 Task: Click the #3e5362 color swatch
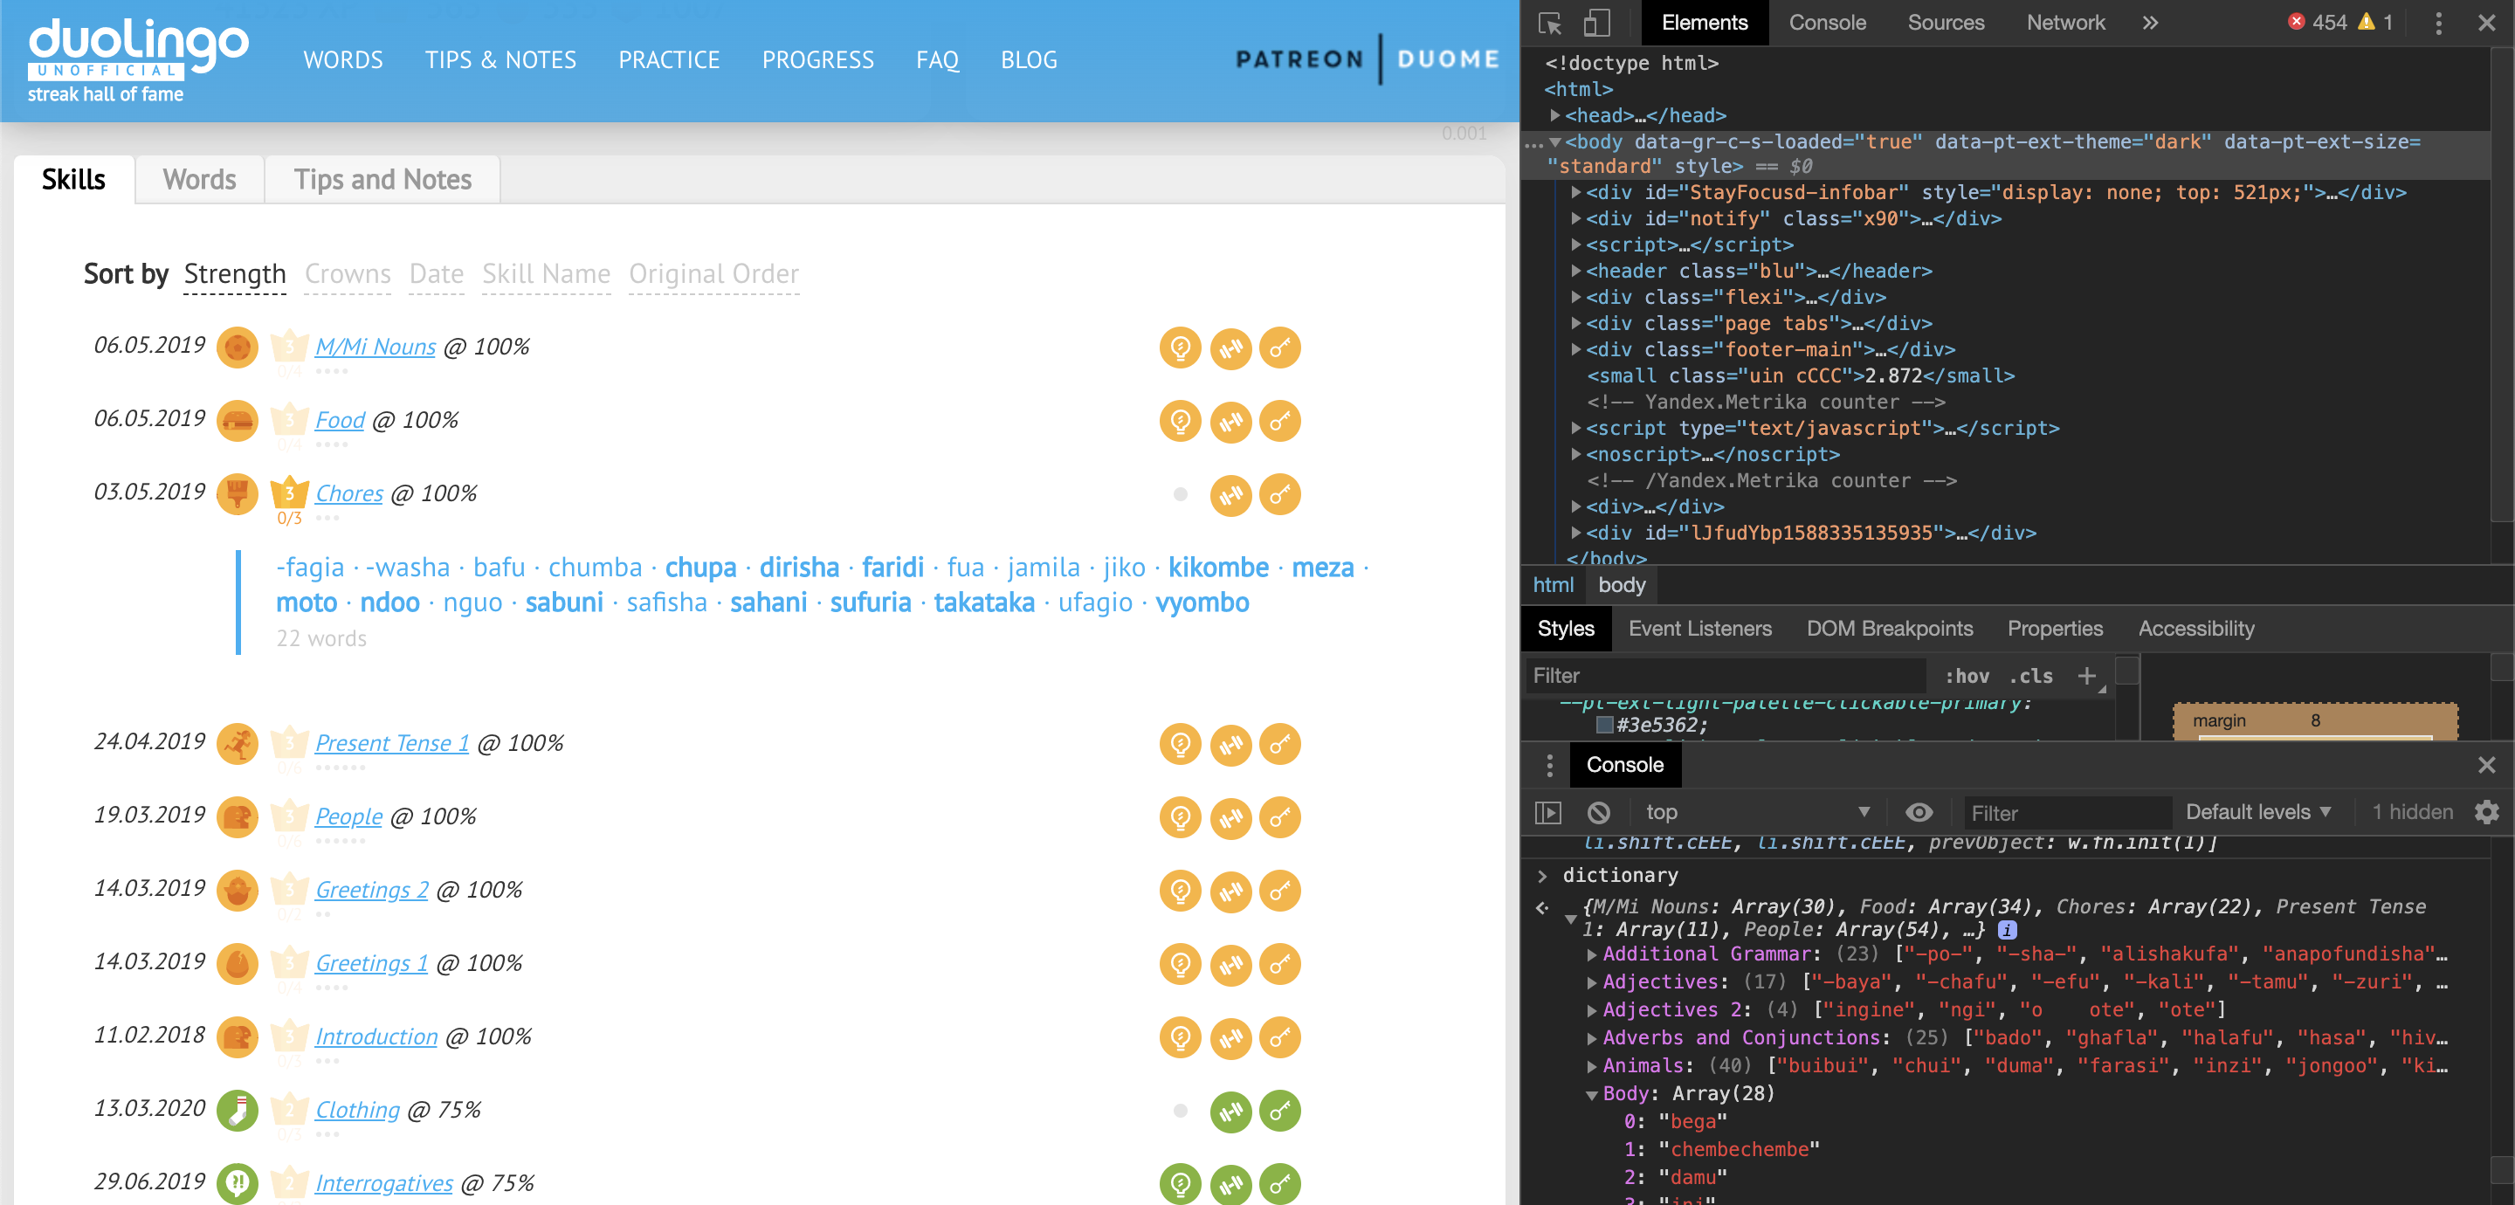tap(1604, 725)
